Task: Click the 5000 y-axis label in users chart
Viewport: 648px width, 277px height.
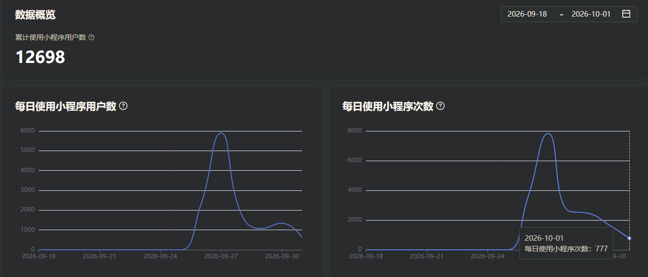Action: 27,151
